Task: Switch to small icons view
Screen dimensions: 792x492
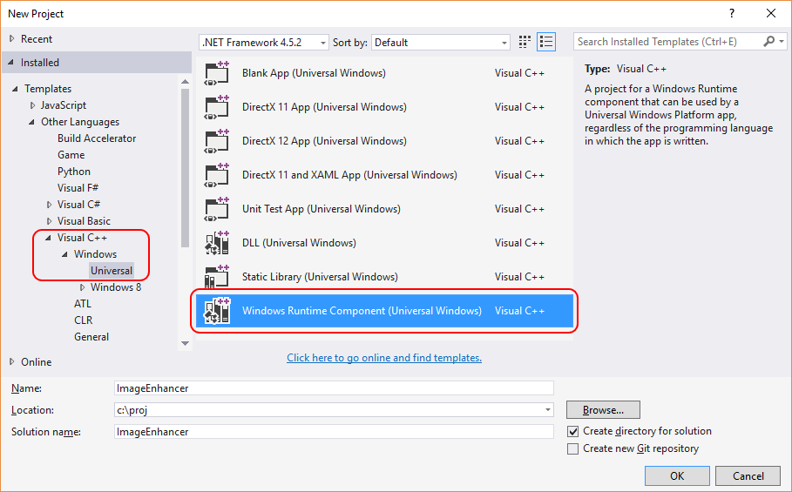Action: [525, 42]
